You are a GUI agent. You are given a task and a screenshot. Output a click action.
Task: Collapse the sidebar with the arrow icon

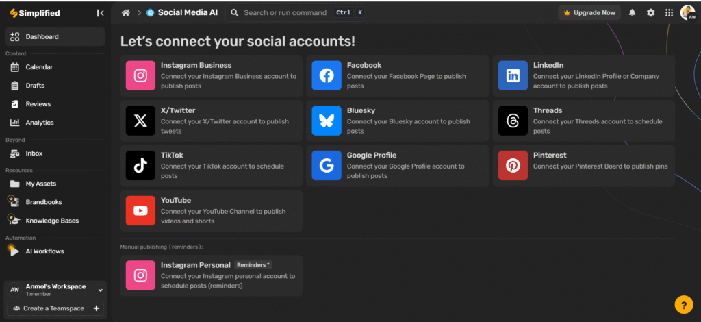click(x=100, y=13)
